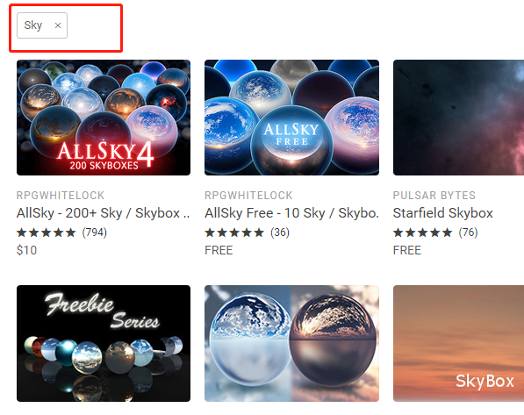The image size is (524, 415).
Task: Click the $10 price of AllSky
Action: [x=26, y=250]
